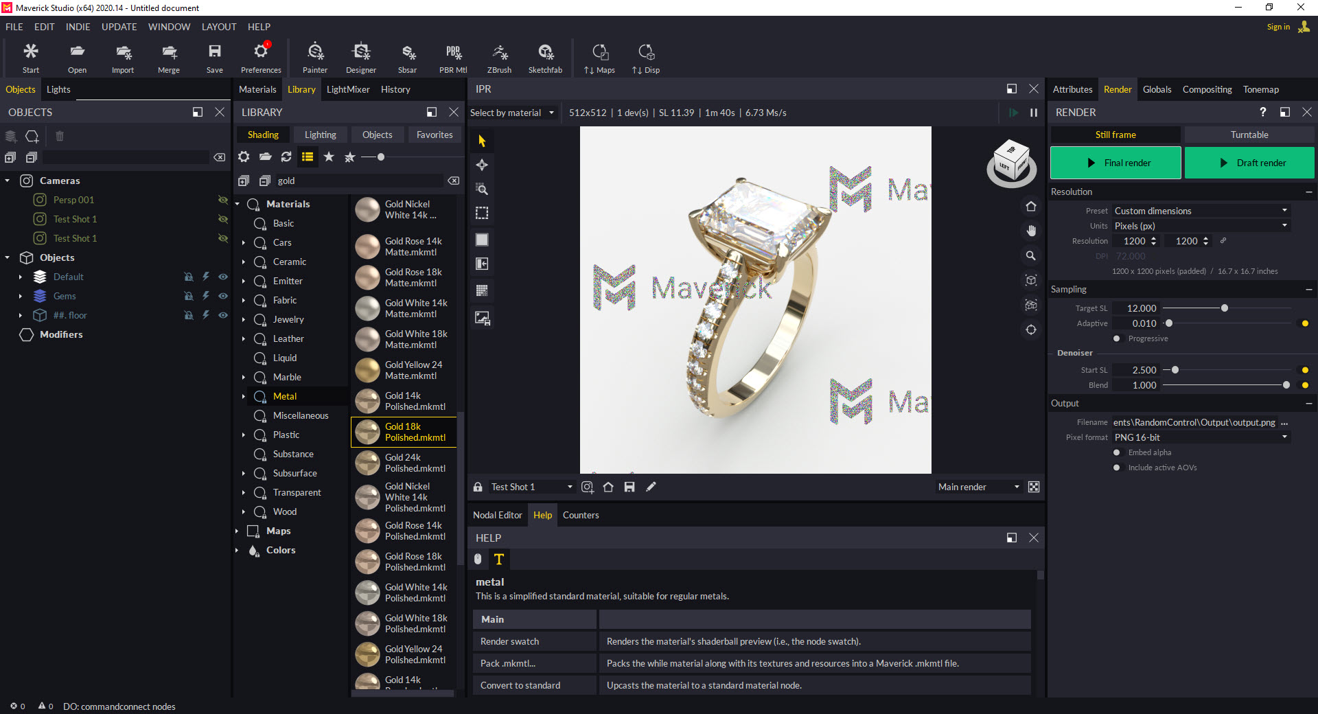Start the Draft render
The height and width of the screenshot is (714, 1318).
1249,163
